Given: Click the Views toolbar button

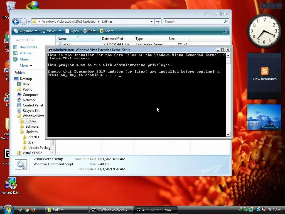Looking at the screenshot, I should [48, 31].
